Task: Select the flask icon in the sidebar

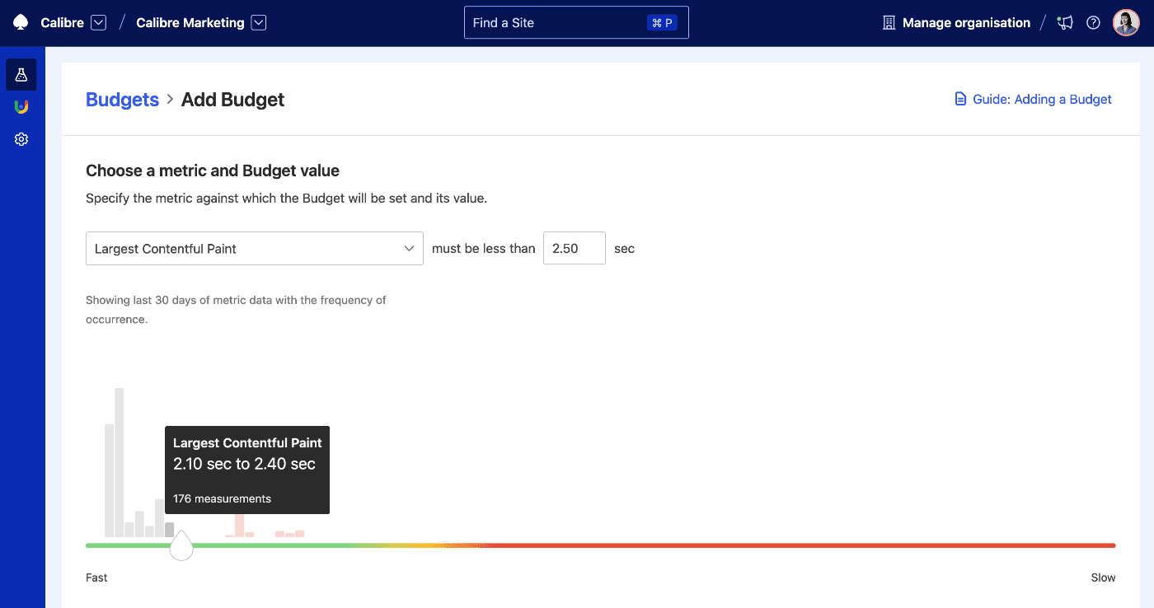Action: (21, 74)
